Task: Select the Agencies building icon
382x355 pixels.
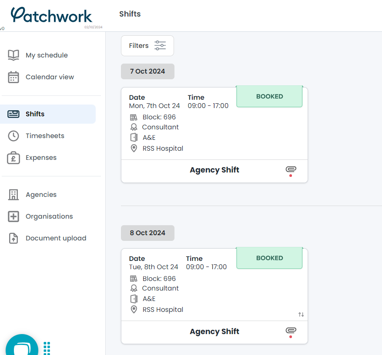Action: point(13,194)
